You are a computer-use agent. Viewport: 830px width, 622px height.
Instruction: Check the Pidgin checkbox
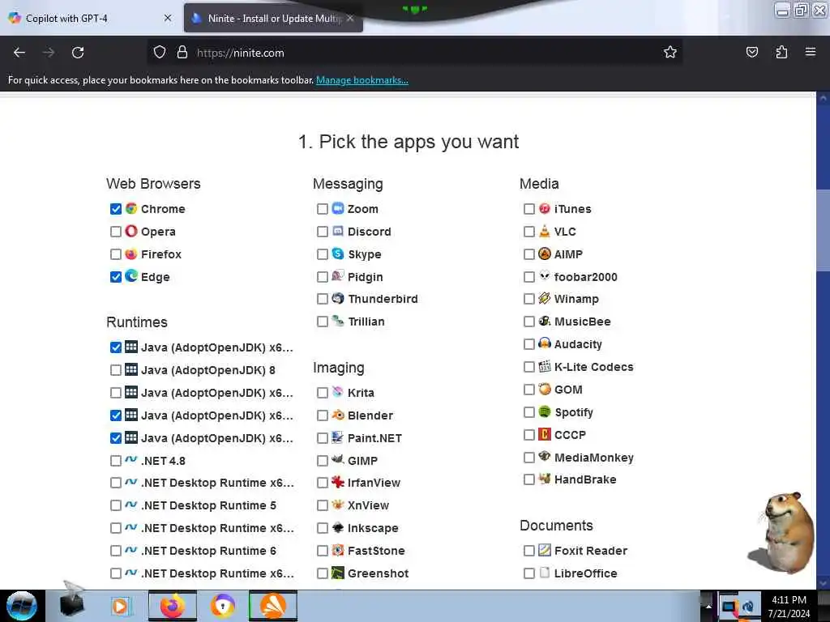pos(323,277)
